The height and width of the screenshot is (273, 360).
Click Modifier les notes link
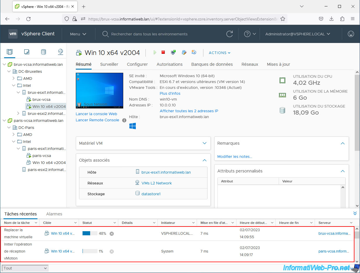tap(234, 157)
